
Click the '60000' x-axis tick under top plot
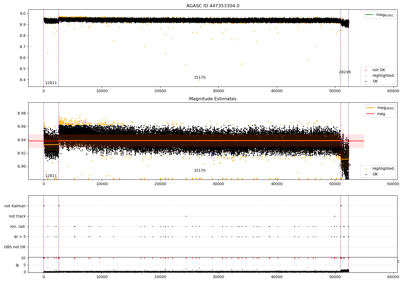click(393, 91)
